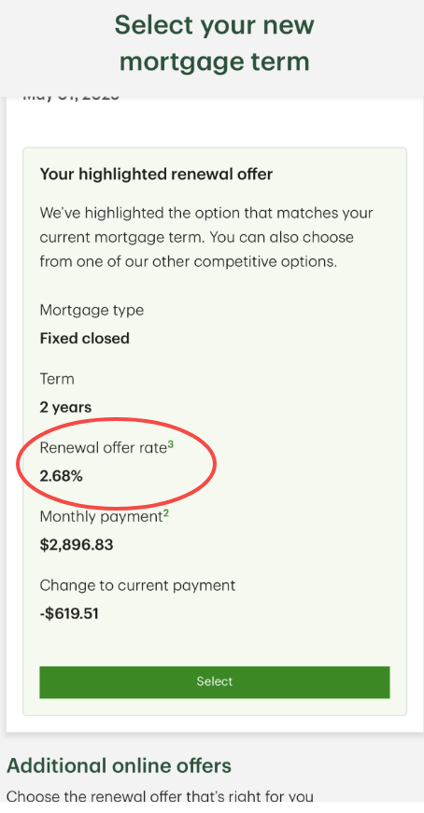Screen dimensions: 424x813
Task: Click the Monthly payment label
Action: (x=101, y=517)
